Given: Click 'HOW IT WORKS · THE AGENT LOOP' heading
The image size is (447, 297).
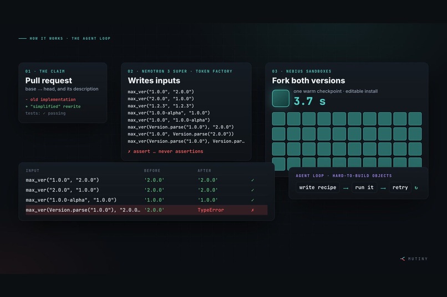Looking at the screenshot, I should 70,38.
